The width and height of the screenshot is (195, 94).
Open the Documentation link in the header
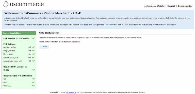pos(185,6)
